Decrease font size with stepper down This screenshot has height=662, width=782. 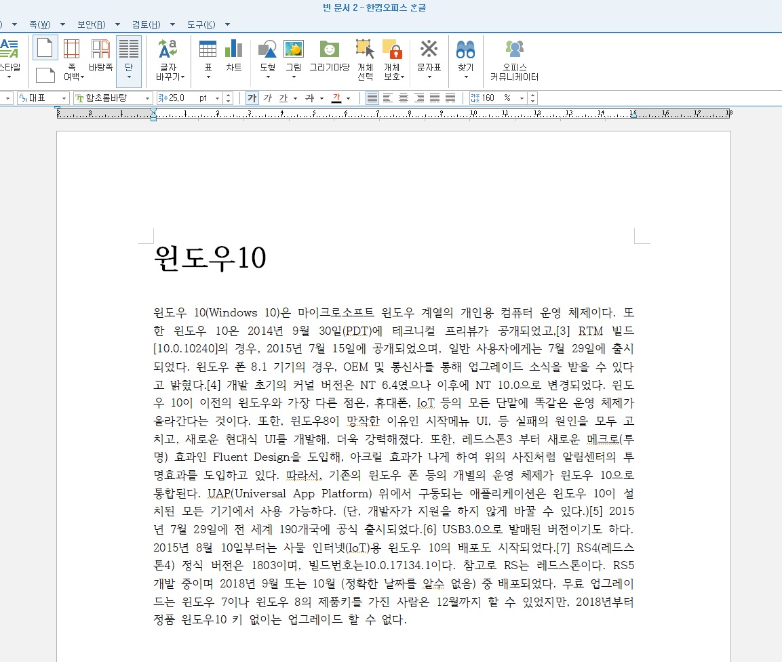pos(228,101)
